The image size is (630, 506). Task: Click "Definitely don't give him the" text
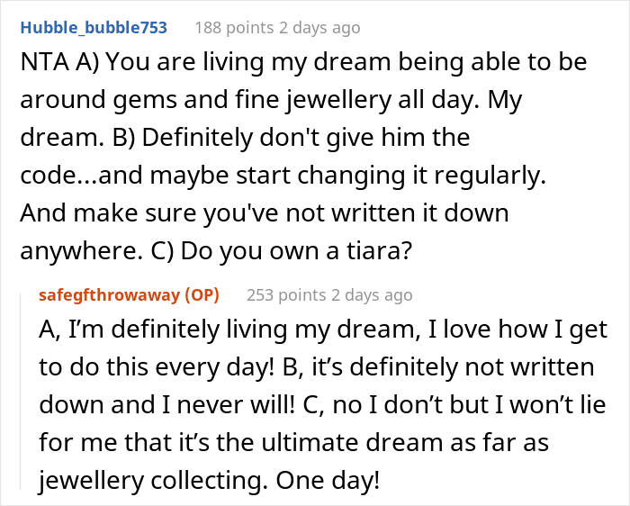306,138
